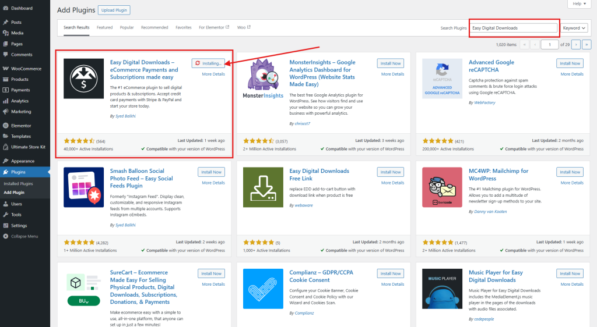This screenshot has width=597, height=327.
Task: Click Complianz cookie consent plugin image
Action: 263,289
